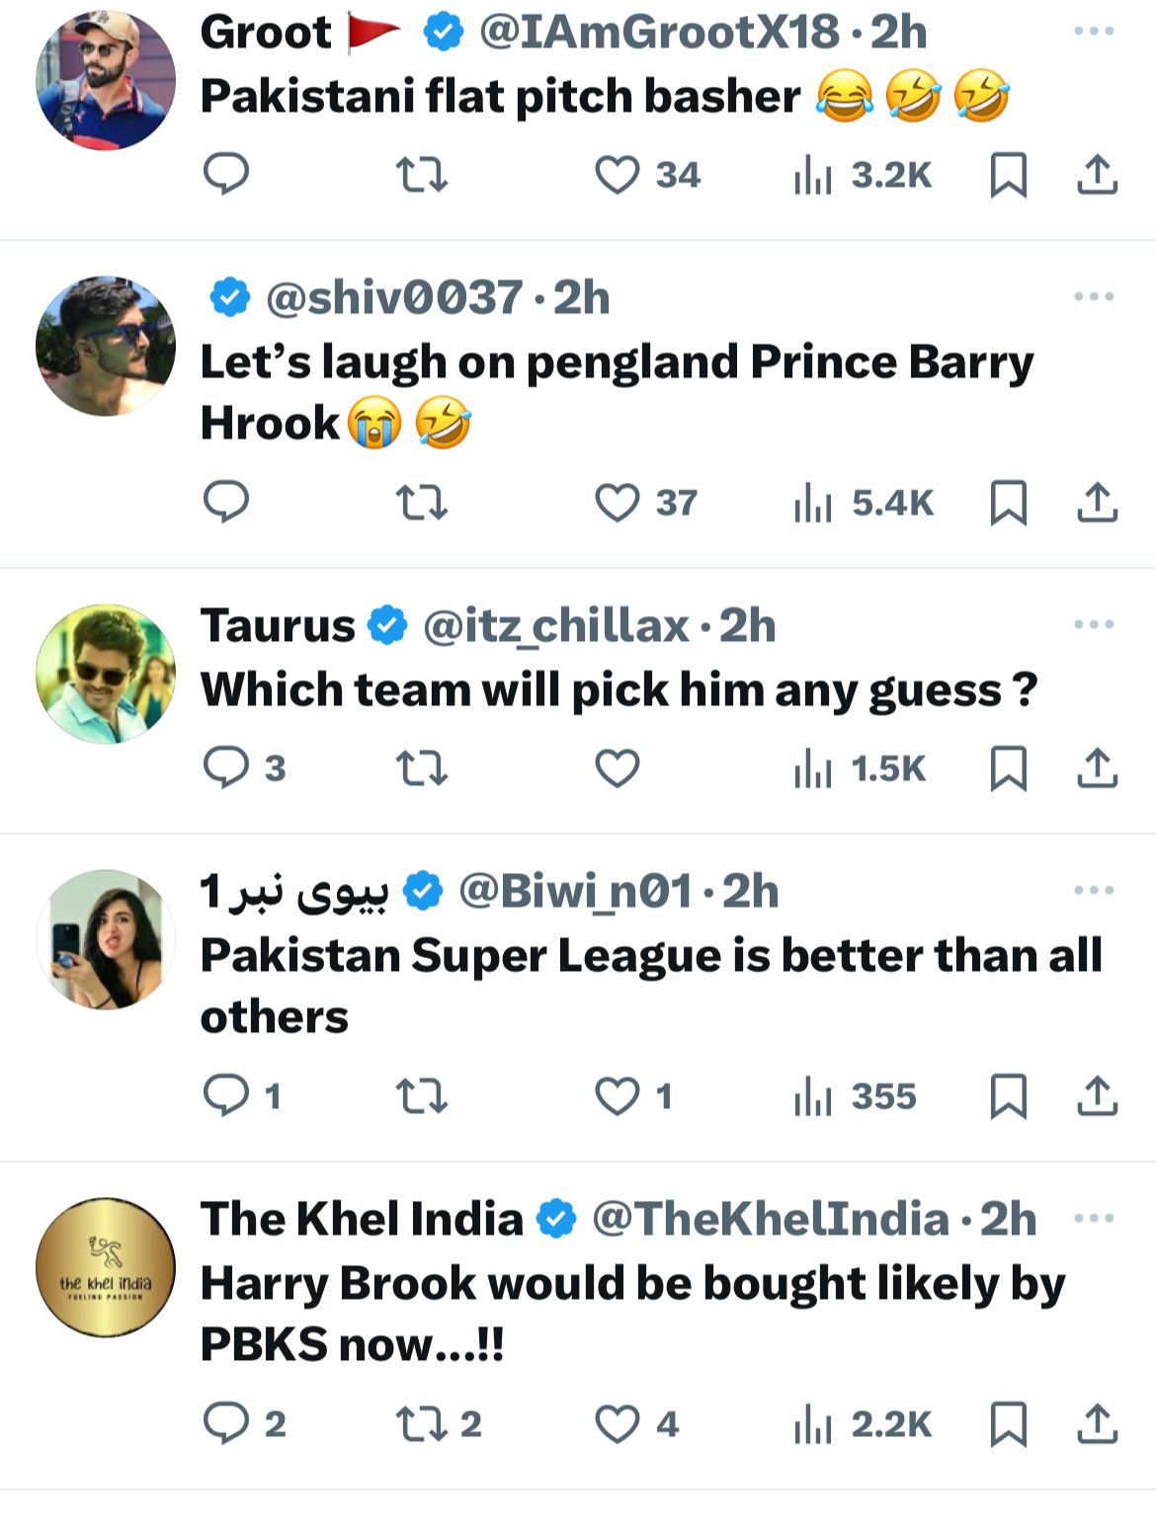Like the Pakistan Super League tweet

pos(618,1096)
